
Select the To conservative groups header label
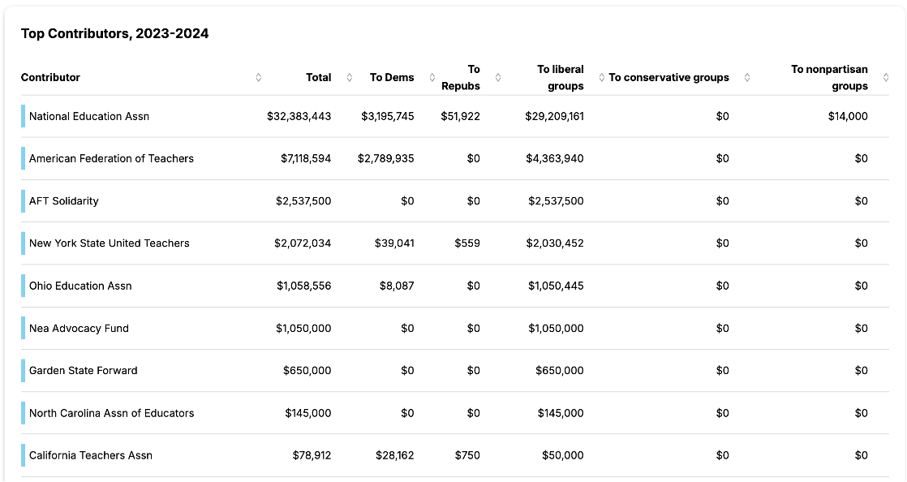(668, 78)
